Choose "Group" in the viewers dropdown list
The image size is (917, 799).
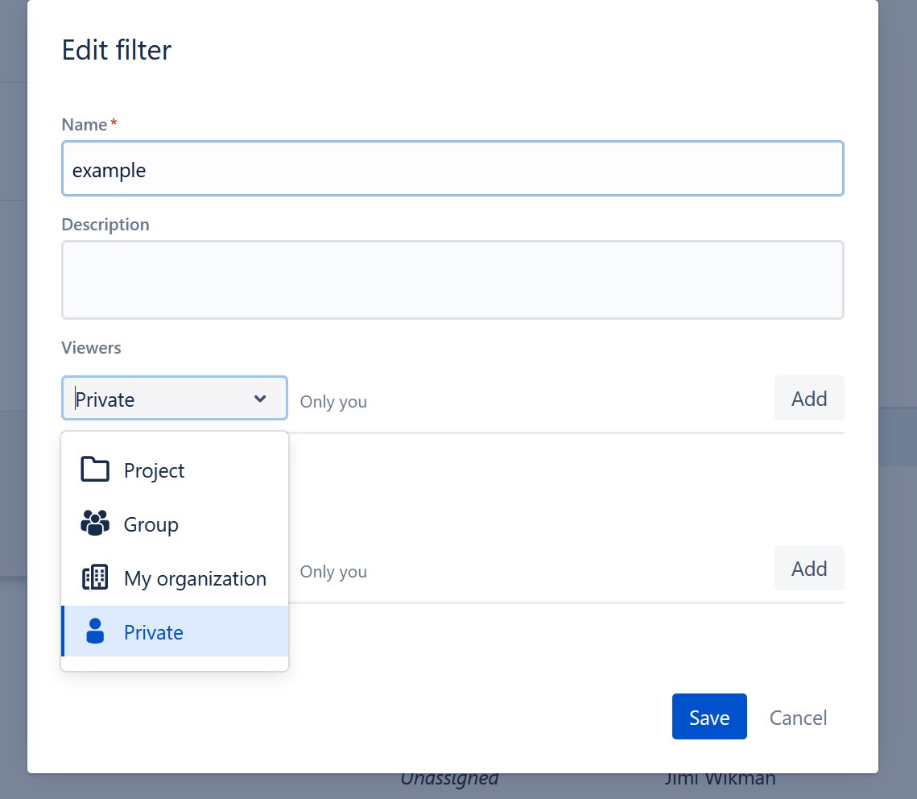click(x=151, y=524)
